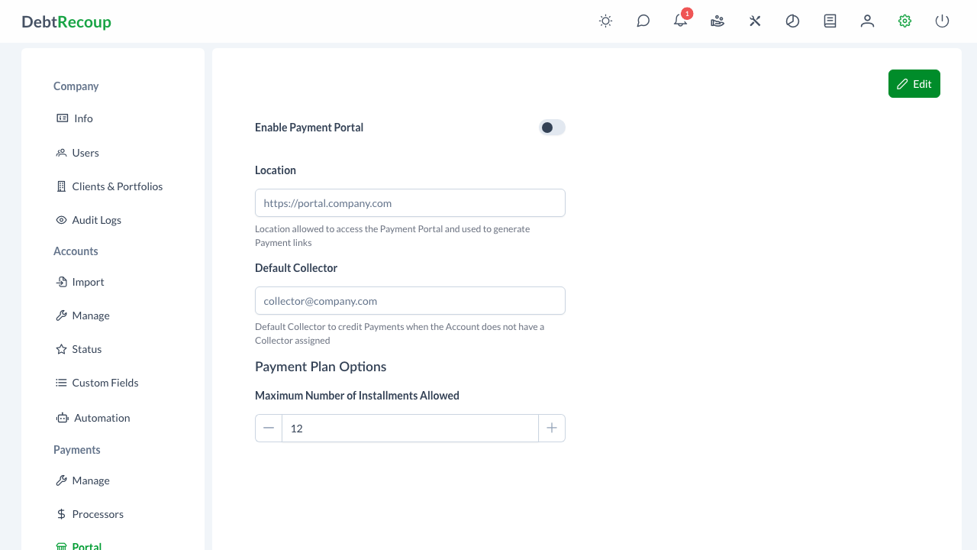Click the Location URL input field

pyautogui.click(x=410, y=202)
